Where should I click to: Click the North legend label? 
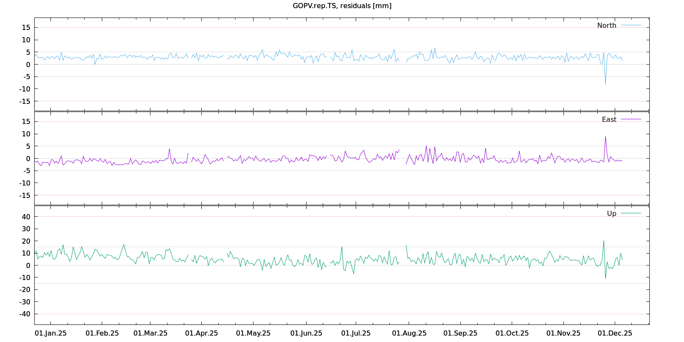[607, 26]
